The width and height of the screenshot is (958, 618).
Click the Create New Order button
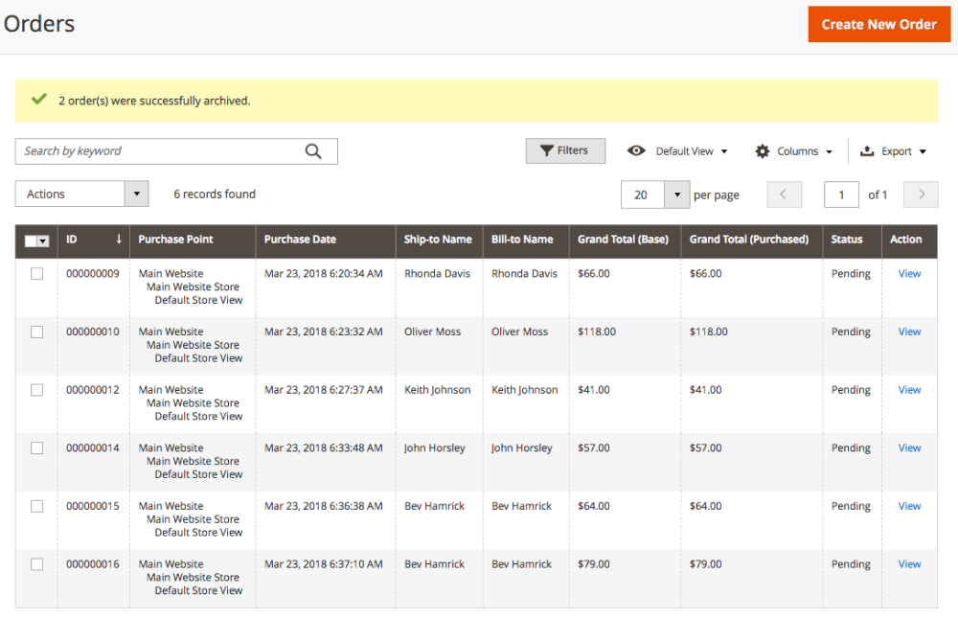point(879,25)
